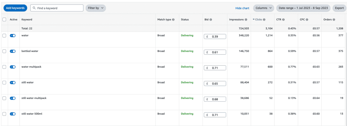Click the info icon next to Clicks
Screen dimensions: 347x126
pos(264,20)
